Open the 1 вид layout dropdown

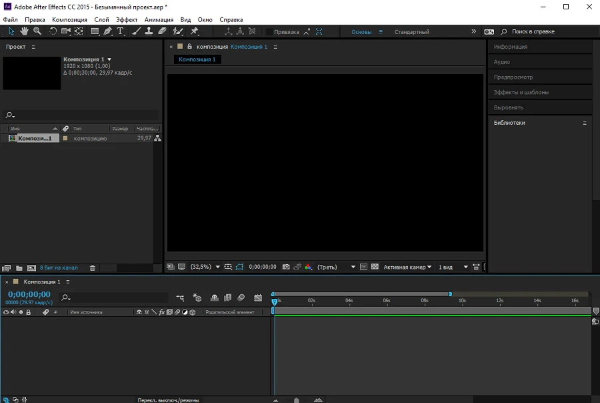coord(453,267)
